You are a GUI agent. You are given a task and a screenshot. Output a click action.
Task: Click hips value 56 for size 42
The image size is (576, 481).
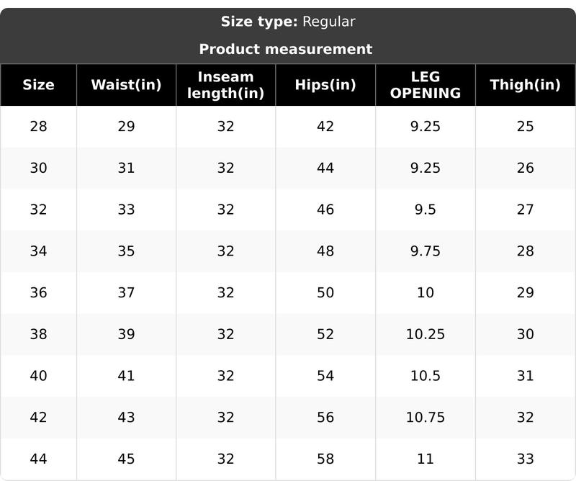(x=325, y=418)
